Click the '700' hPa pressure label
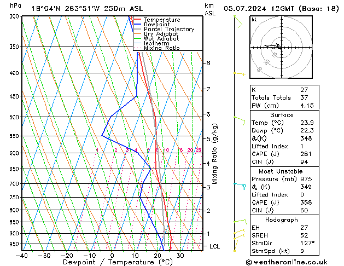The width and height of the screenshot is (344, 266). 15,184
